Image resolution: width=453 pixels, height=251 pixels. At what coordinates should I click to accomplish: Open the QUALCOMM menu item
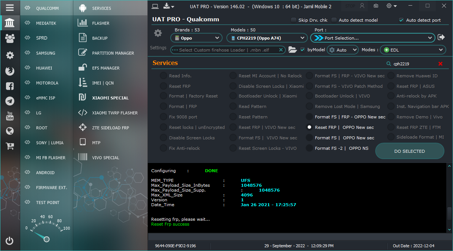click(47, 8)
